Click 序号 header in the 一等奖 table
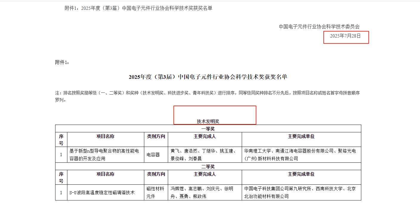Viewport: 420px width, 207px height. (x=61, y=140)
